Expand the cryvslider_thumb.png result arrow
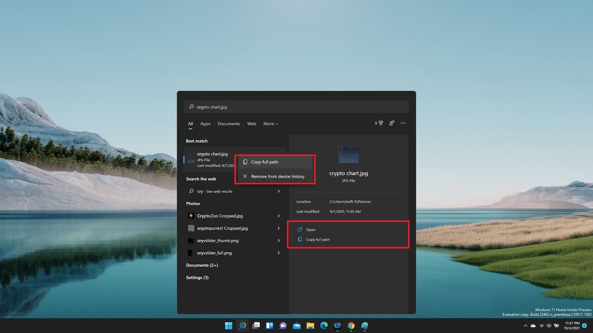Screen dimensions: 593x333 pos(280,240)
